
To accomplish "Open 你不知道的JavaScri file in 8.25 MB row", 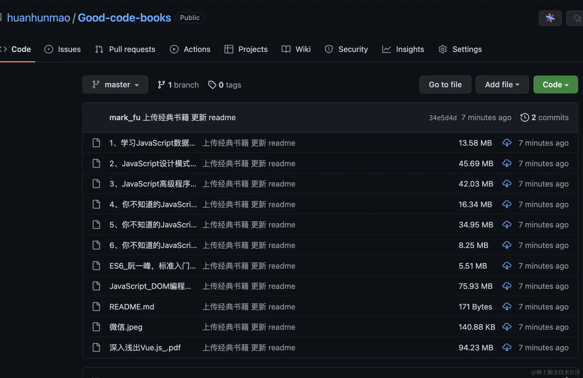I will tap(153, 245).
